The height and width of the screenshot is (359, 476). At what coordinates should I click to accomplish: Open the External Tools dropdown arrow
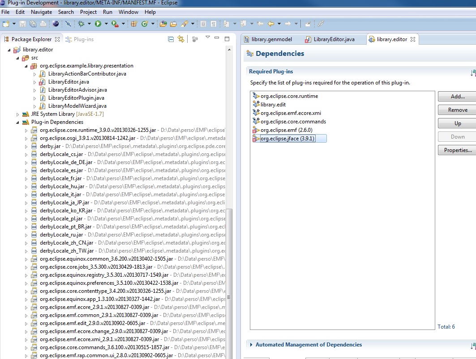coord(123,24)
